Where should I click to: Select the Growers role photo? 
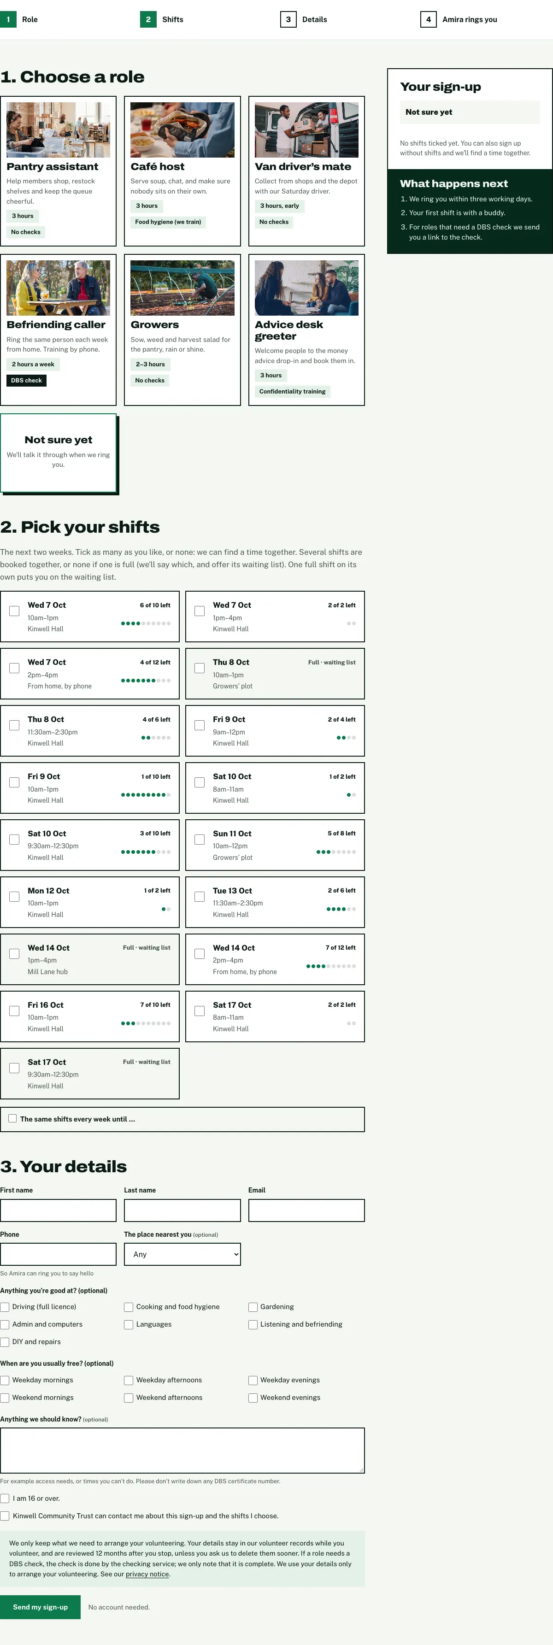182,288
